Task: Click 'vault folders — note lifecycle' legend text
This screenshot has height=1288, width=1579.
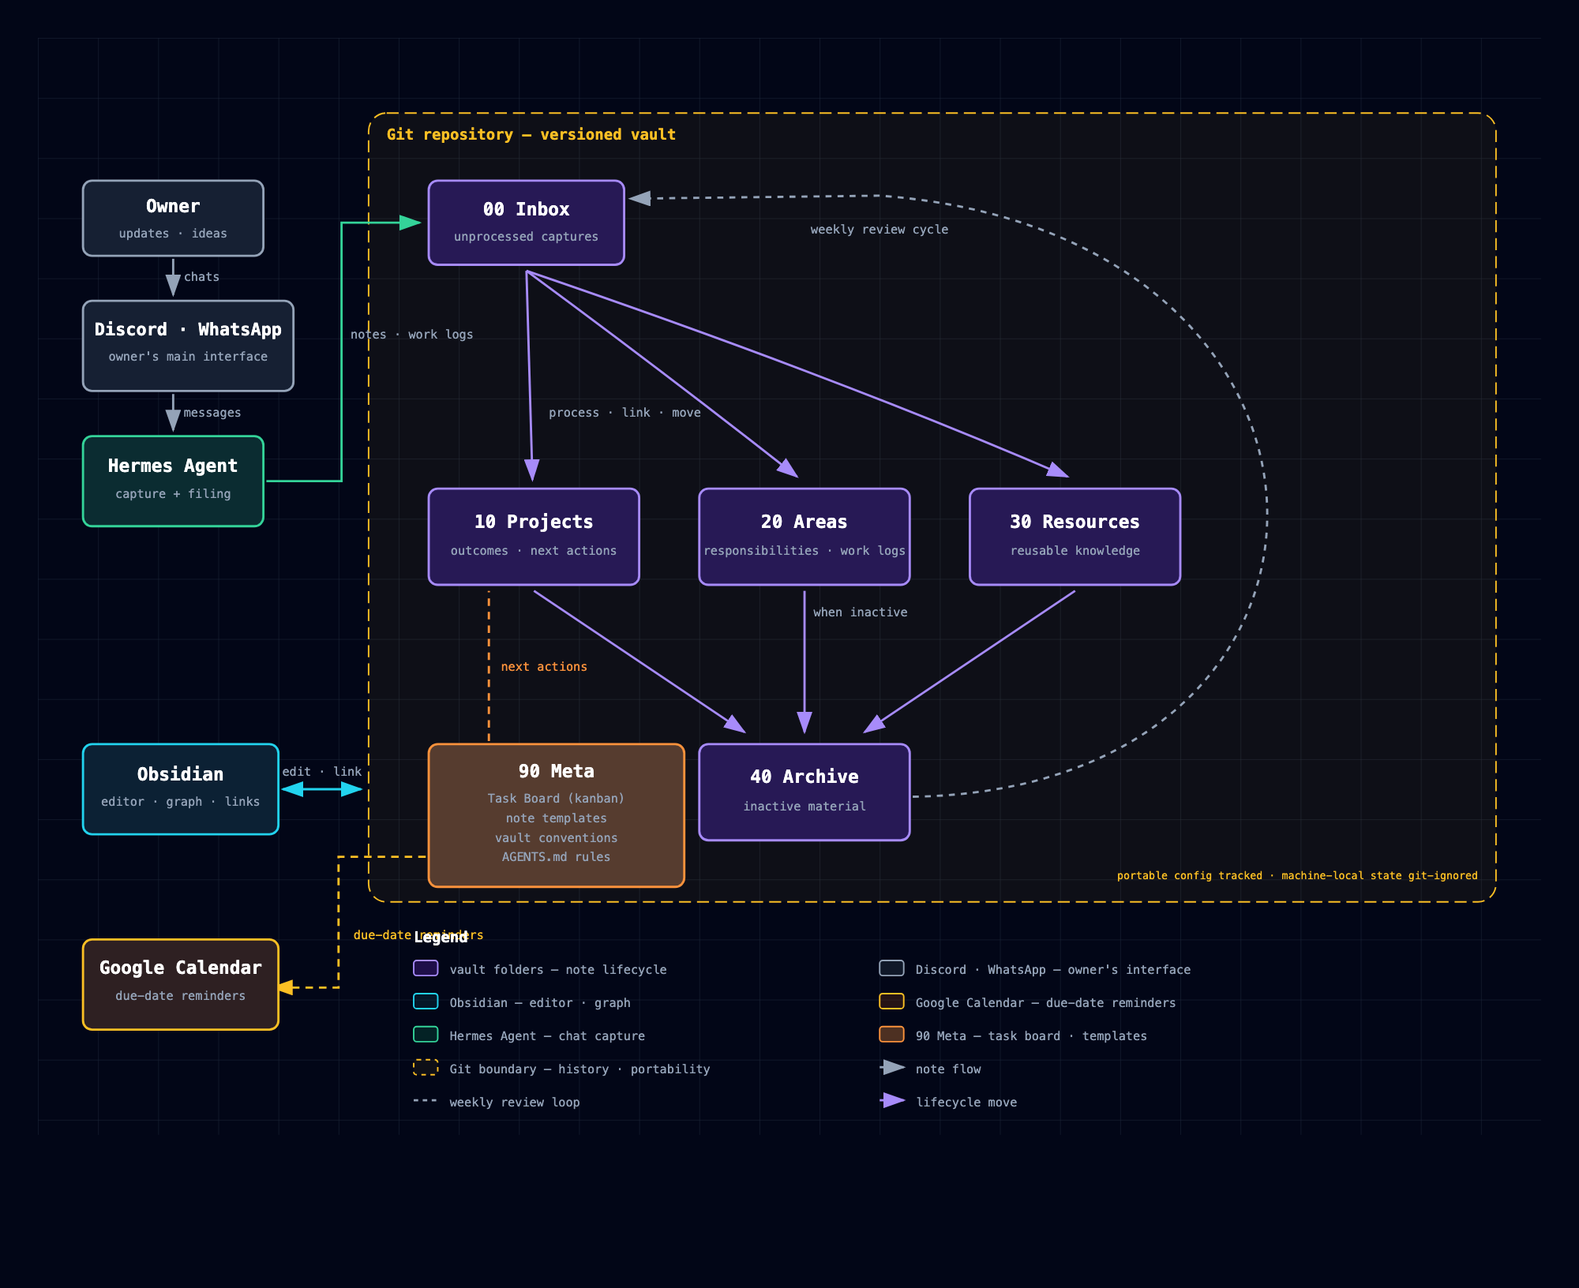Action: coord(558,970)
